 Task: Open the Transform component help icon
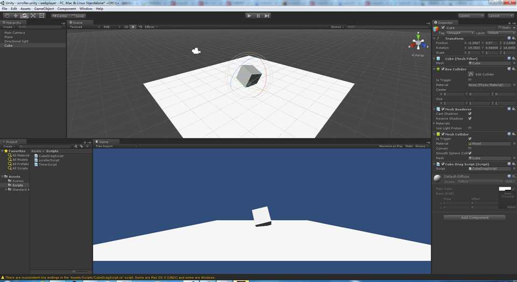pyautogui.click(x=509, y=38)
